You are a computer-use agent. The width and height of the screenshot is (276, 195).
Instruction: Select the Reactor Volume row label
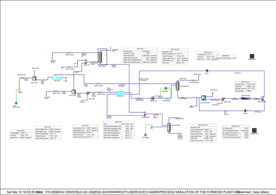[241, 89]
